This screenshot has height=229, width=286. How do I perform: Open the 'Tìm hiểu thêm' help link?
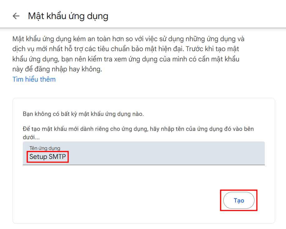coord(34,79)
